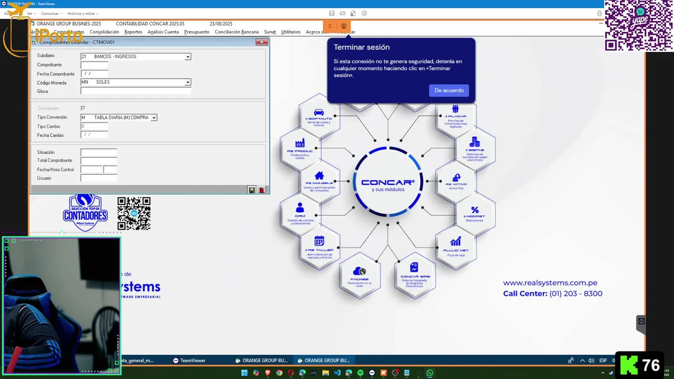Click ESP language indicator in remote tray
This screenshot has width=674, height=379.
pyautogui.click(x=603, y=361)
